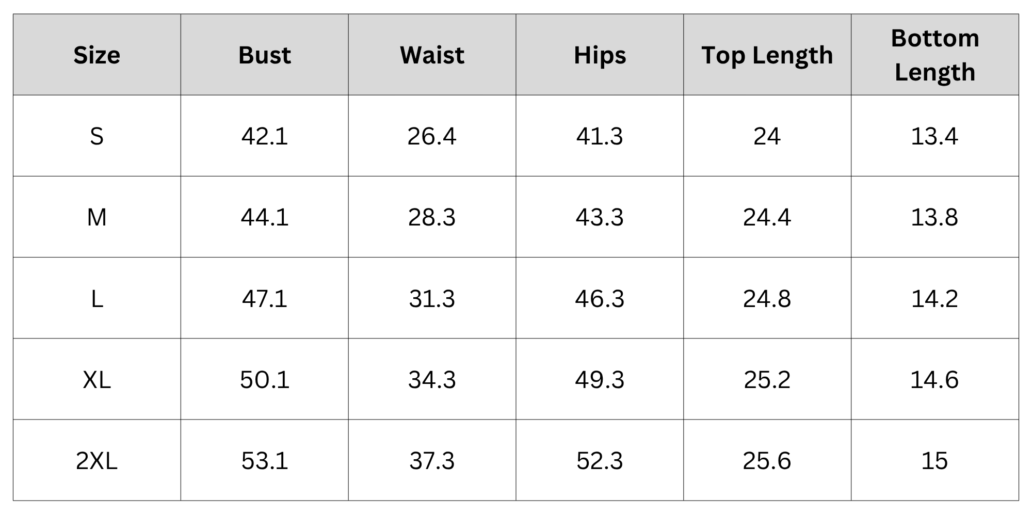1032x516 pixels.
Task: Select top length value 25.2
Action: coord(767,380)
